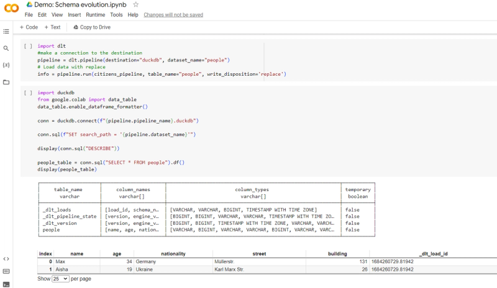
Task: Click the '_dlt_loads' table name row
Action: pos(57,210)
